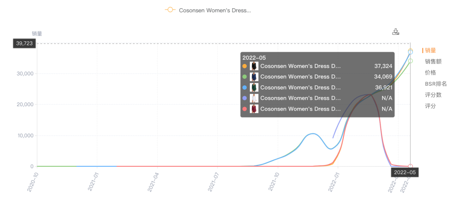Screen dimensions: 470x205
Task: Switch chart to BSR排名
Action: (x=436, y=84)
